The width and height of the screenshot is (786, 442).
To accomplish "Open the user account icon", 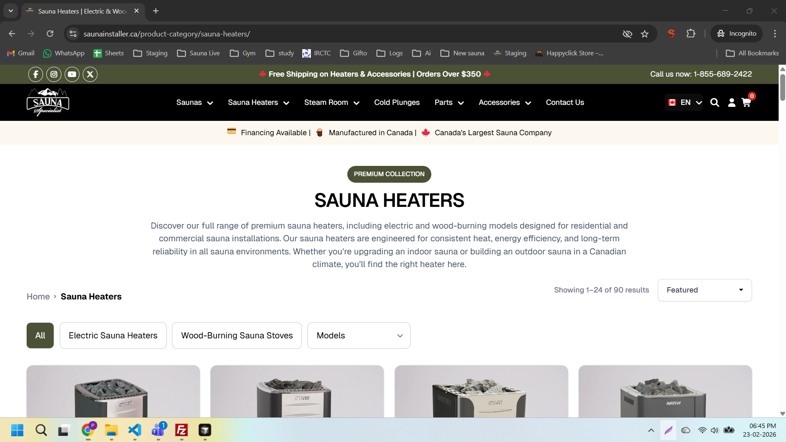I will pyautogui.click(x=732, y=102).
